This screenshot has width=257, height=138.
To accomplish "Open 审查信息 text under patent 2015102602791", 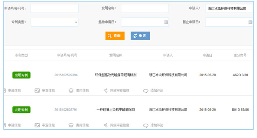I will [x=48, y=125].
